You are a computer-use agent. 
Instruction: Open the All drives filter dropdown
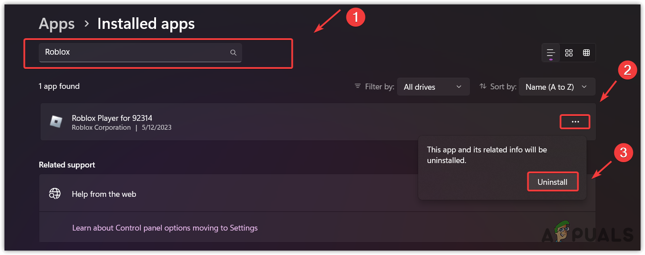pos(433,87)
